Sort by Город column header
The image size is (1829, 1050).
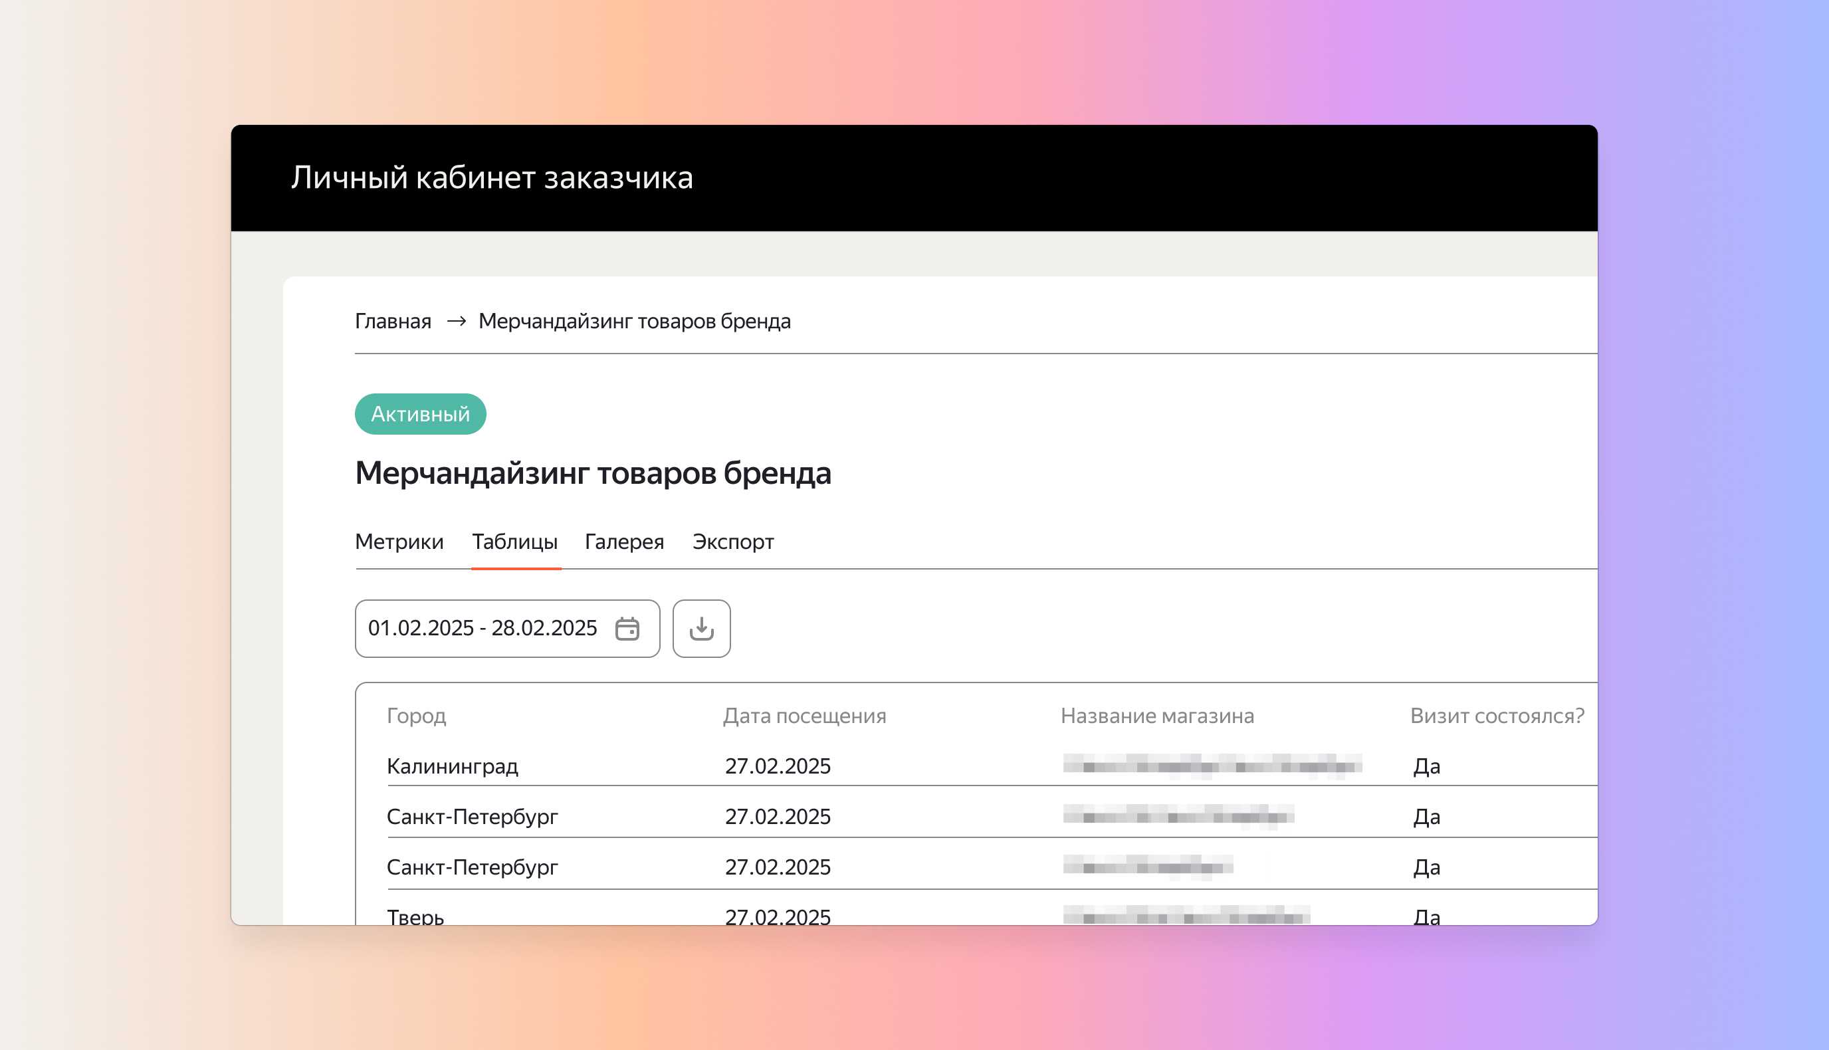tap(416, 715)
